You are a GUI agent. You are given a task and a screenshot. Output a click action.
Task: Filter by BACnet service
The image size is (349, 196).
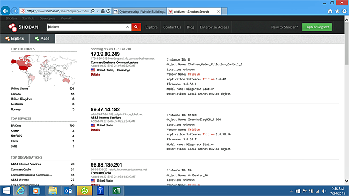coord(16,126)
